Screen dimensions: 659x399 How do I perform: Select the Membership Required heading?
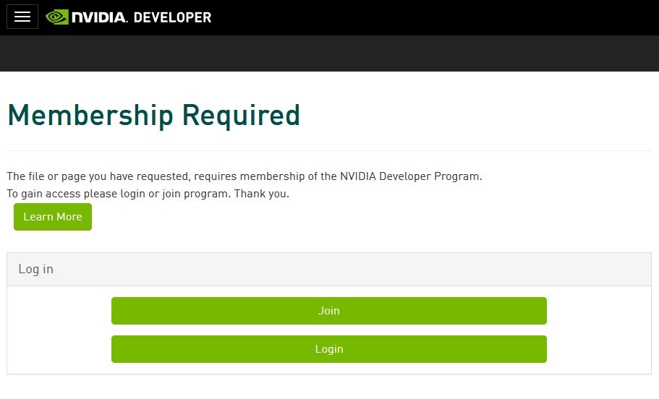point(154,116)
